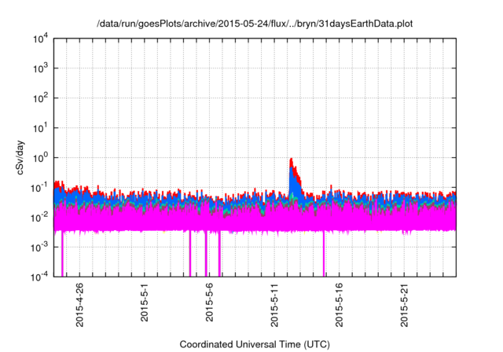The width and height of the screenshot is (503, 352).
Task: Select the 2015-4-26 date tick label
Action: tap(79, 305)
